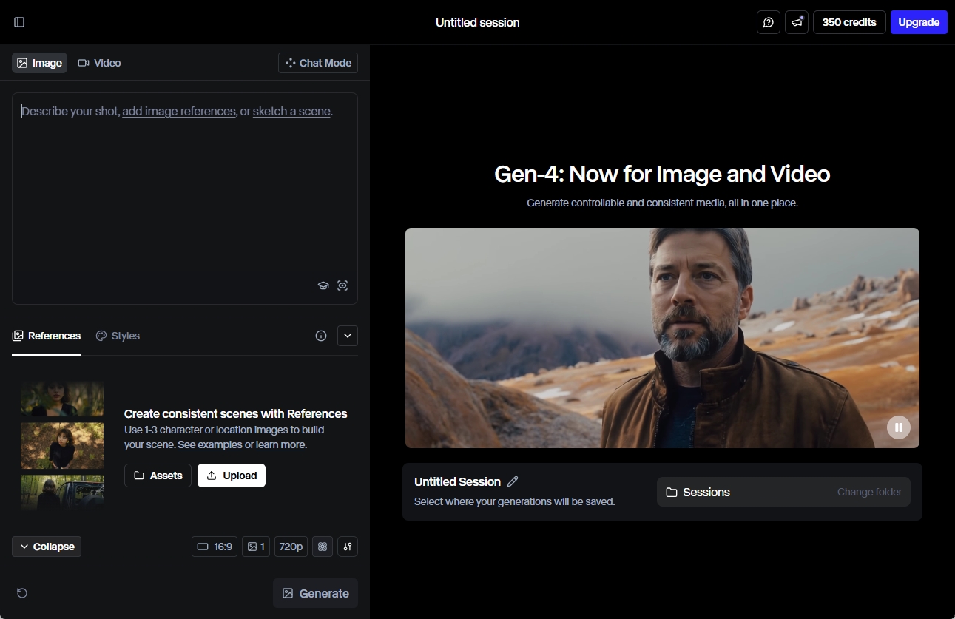Select the Styles tab
The height and width of the screenshot is (619, 955).
click(118, 336)
